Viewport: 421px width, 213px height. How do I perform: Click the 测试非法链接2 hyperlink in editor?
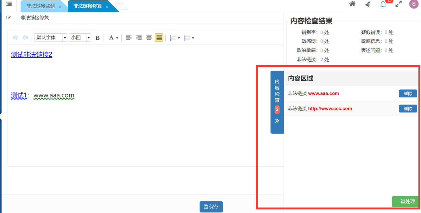point(31,55)
